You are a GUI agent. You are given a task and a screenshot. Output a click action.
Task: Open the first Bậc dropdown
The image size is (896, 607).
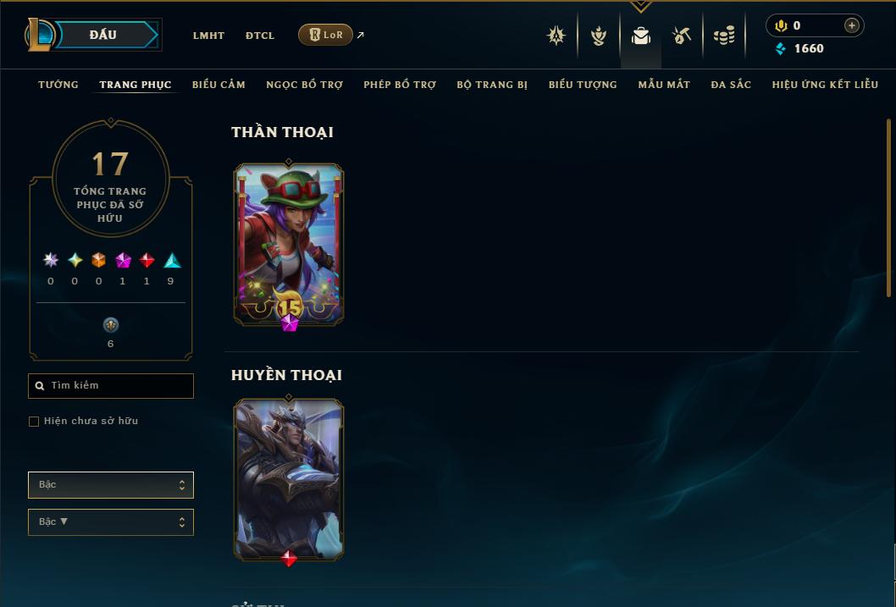(111, 485)
